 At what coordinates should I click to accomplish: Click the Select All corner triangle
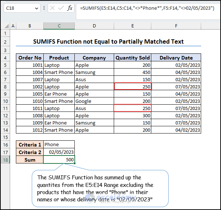click(x=6, y=26)
